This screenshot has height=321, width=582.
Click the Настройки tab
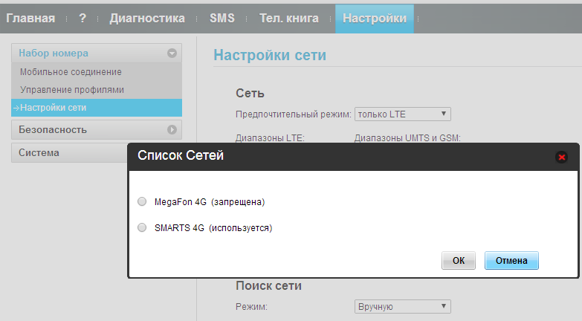pos(374,18)
